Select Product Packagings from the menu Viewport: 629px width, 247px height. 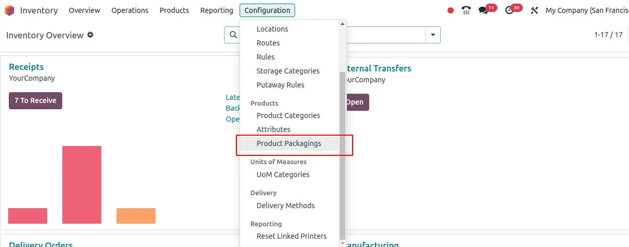click(288, 143)
